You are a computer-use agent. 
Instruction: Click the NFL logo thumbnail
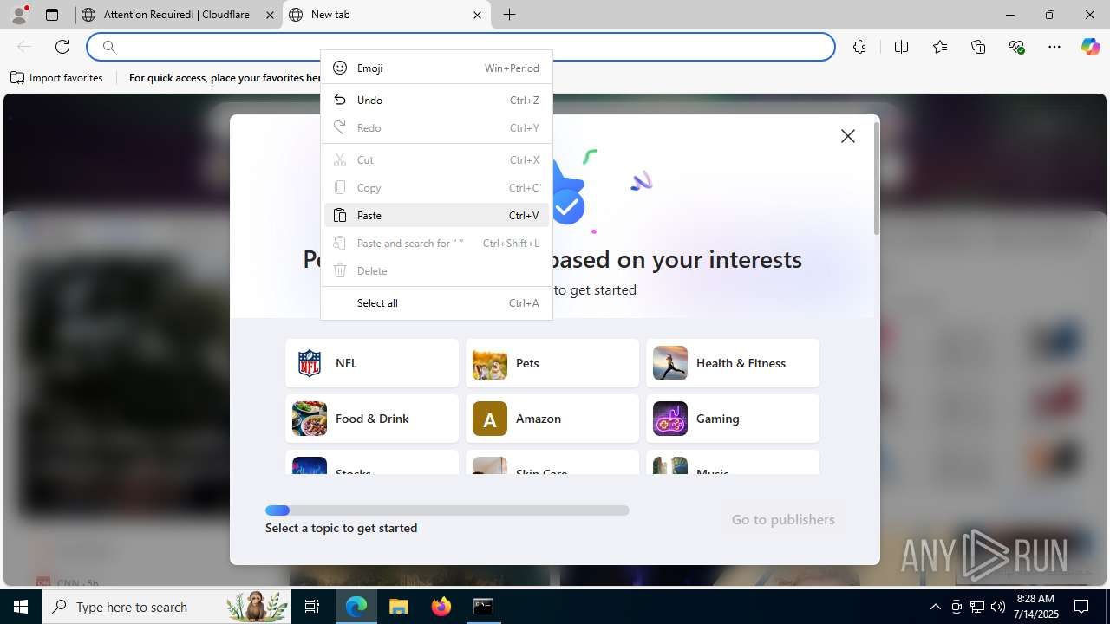(x=310, y=363)
